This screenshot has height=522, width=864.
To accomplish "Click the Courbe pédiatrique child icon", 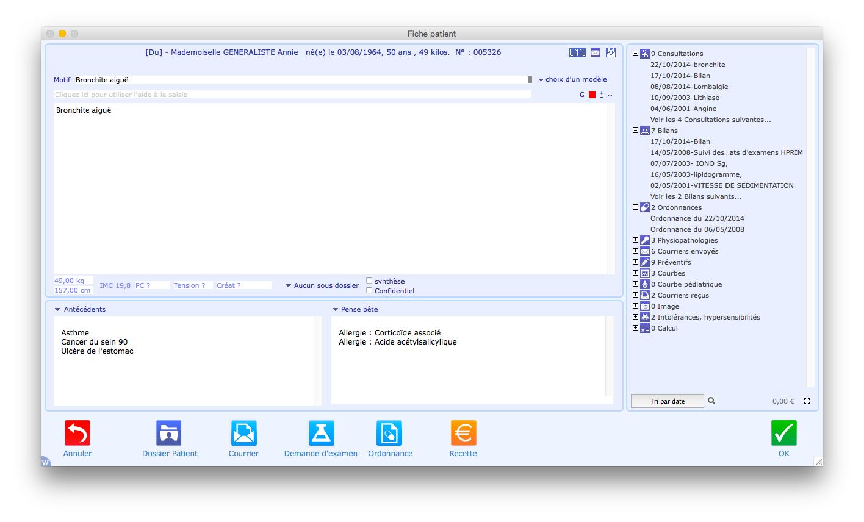I will coord(645,284).
